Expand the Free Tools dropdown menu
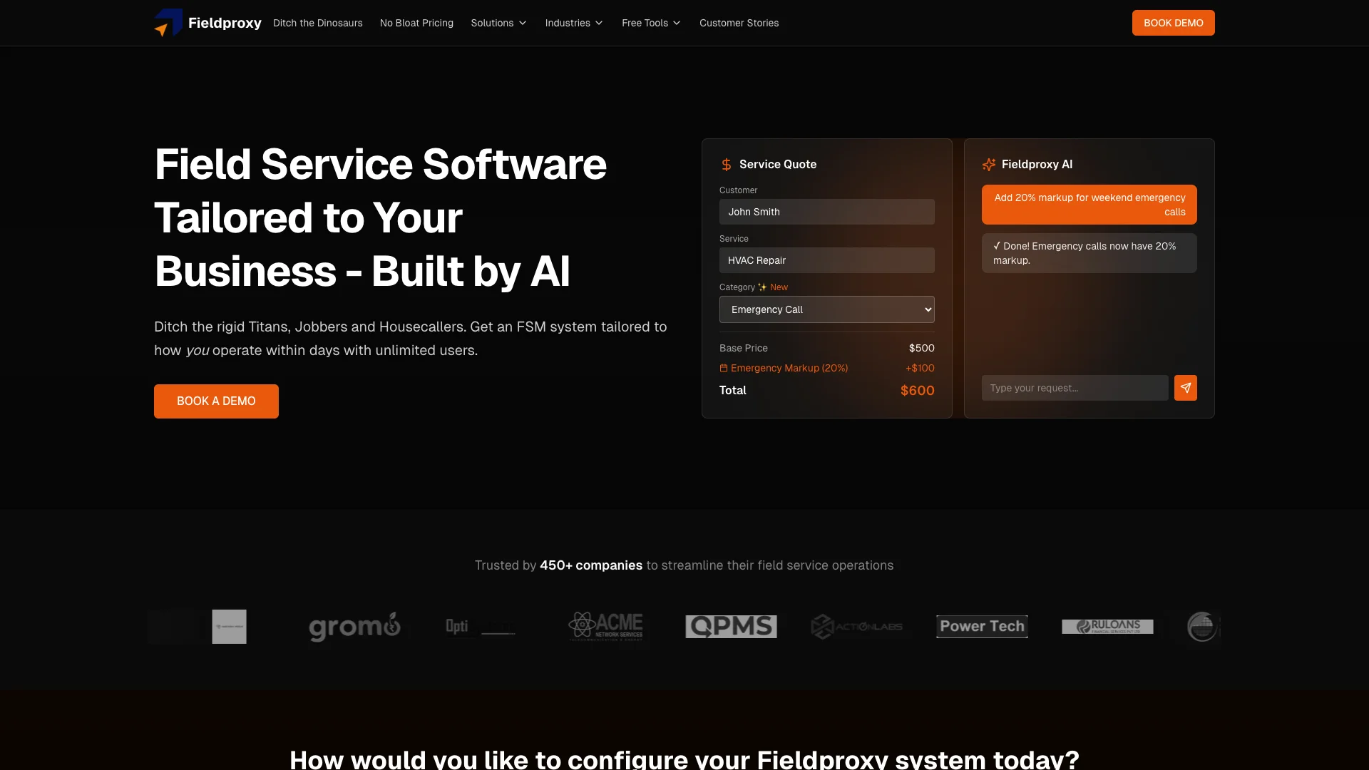The image size is (1369, 770). click(651, 23)
